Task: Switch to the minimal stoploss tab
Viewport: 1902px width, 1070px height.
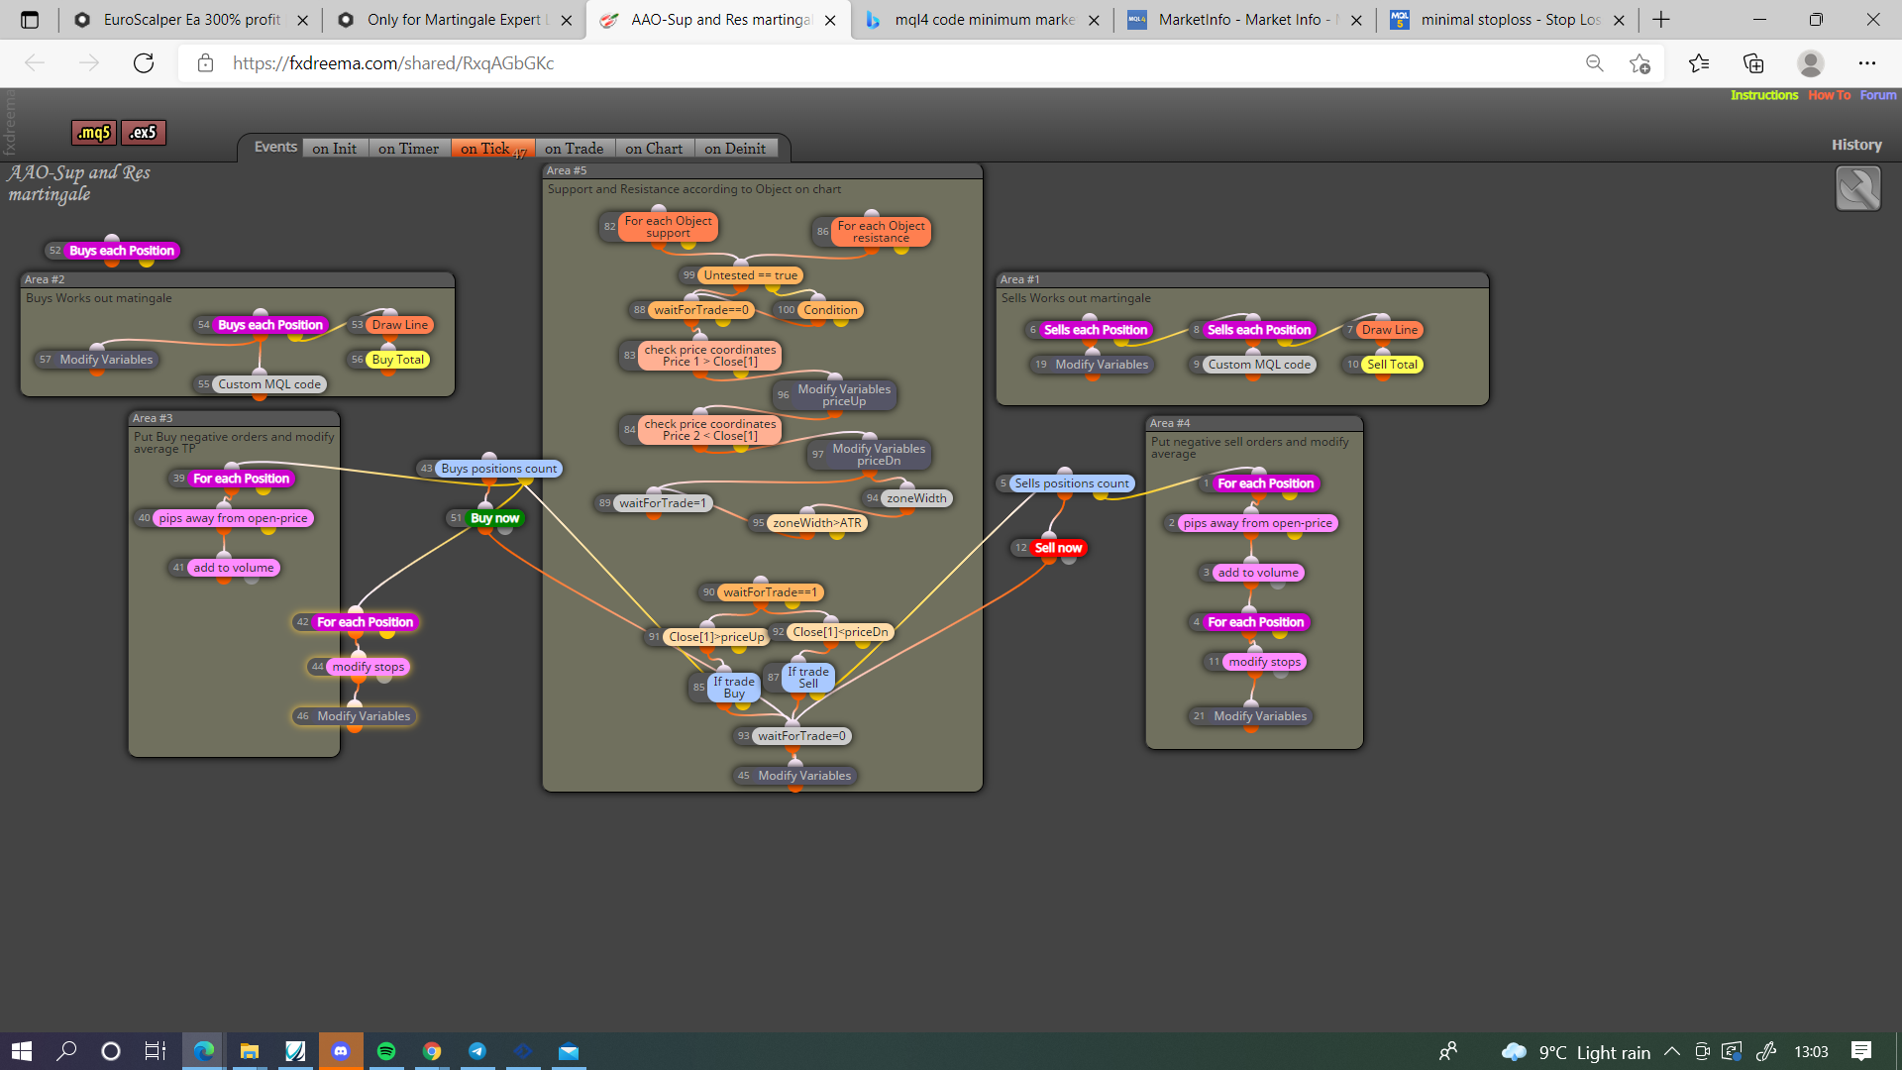Action: tap(1509, 20)
